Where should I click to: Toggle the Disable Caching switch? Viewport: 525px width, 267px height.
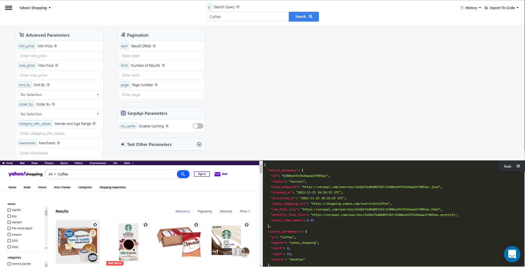point(198,126)
